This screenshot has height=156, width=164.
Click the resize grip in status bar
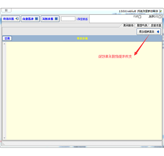tap(4, 144)
